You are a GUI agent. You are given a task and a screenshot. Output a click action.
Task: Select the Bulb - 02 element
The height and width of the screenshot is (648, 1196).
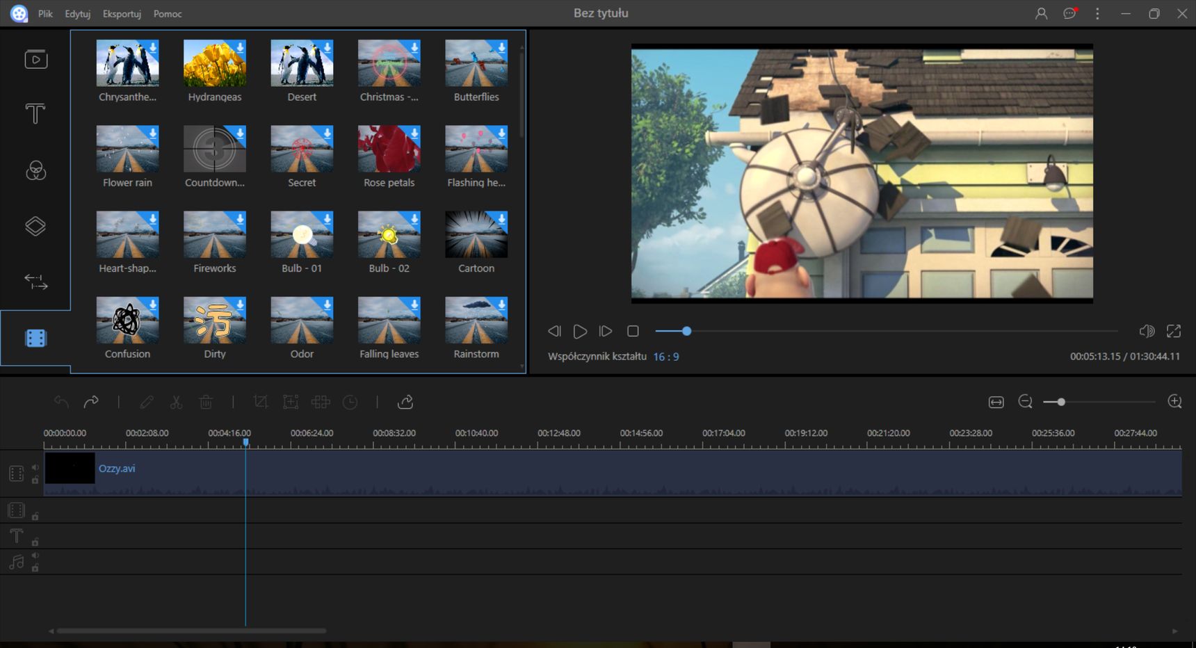(x=389, y=234)
